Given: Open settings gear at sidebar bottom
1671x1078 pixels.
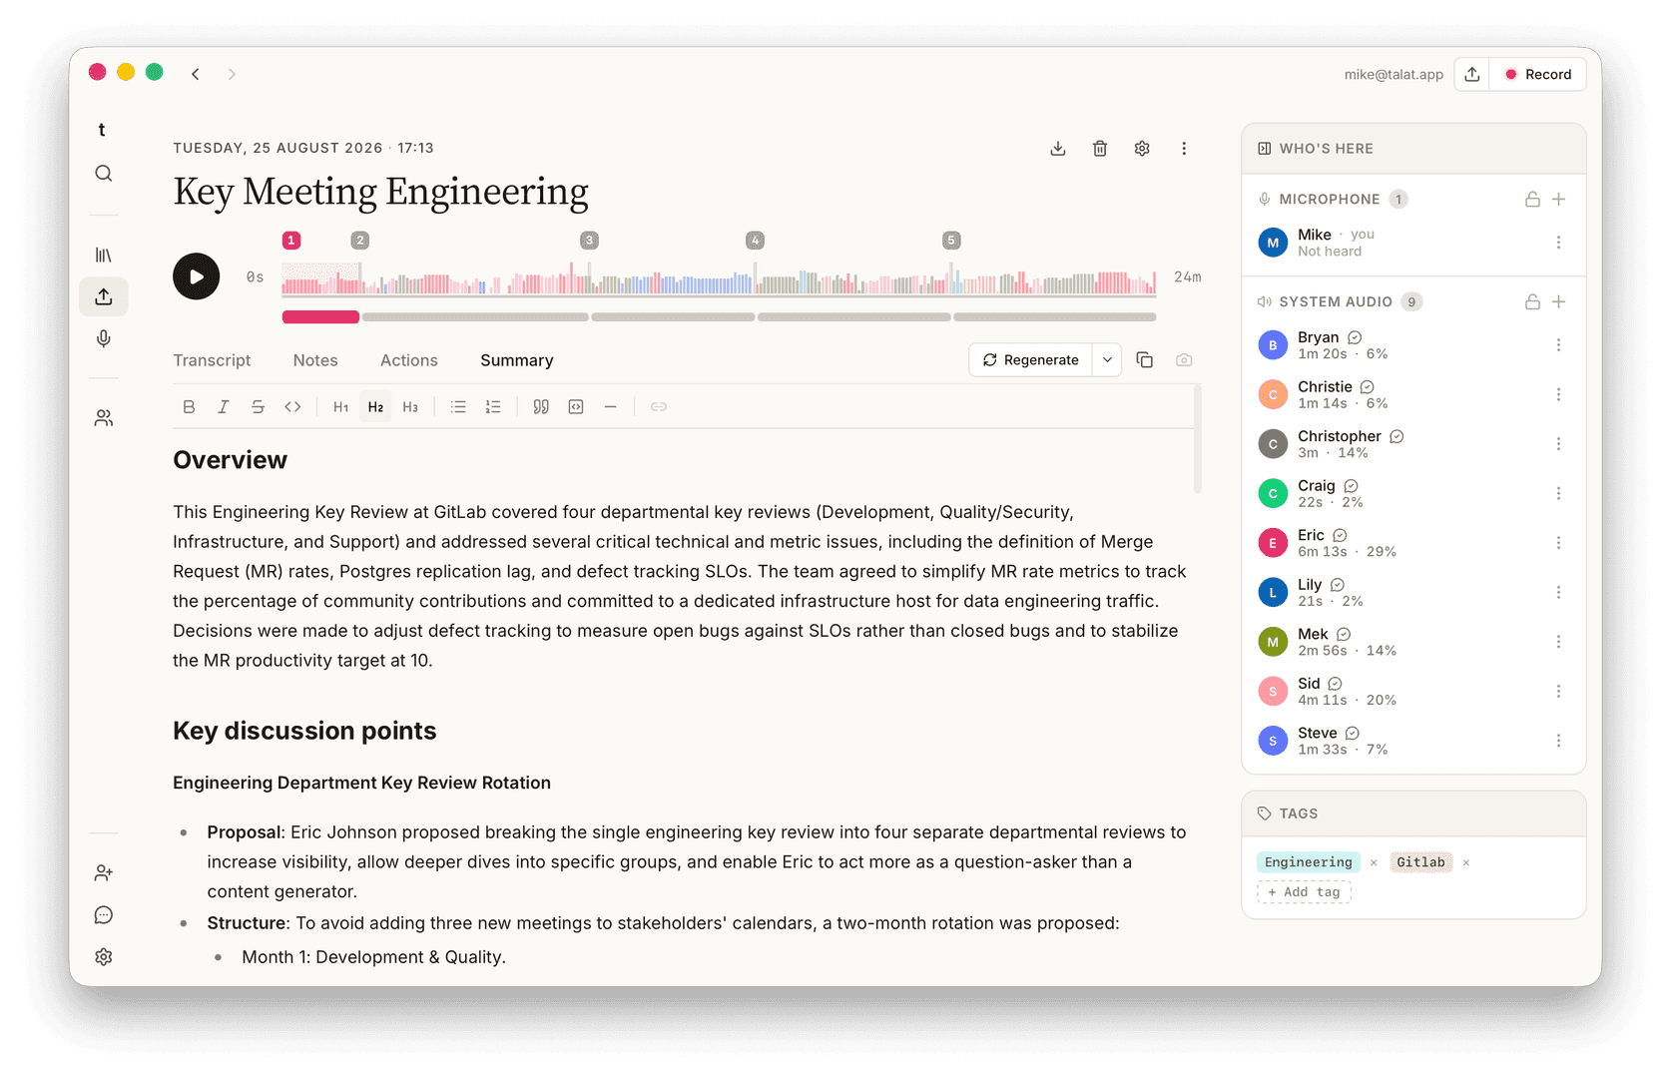Looking at the screenshot, I should [104, 957].
